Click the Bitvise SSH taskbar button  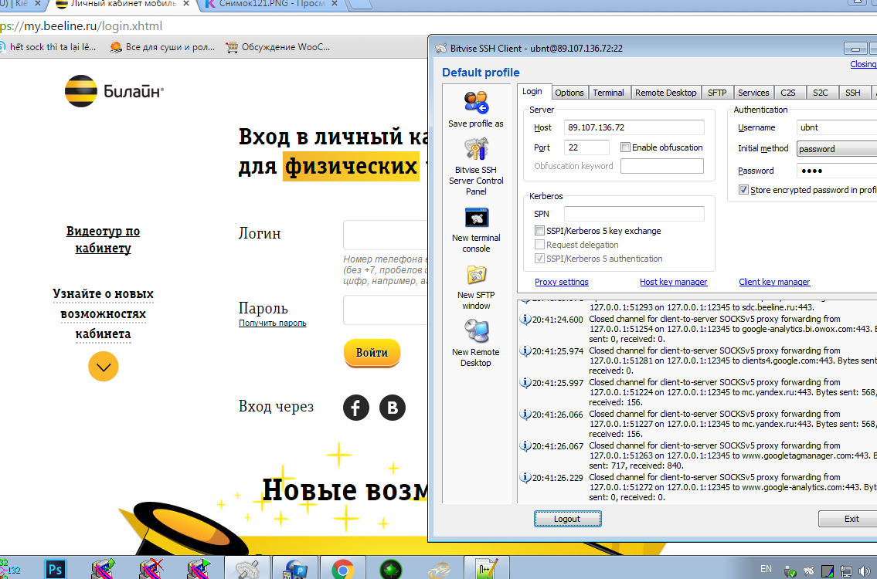[x=247, y=568]
